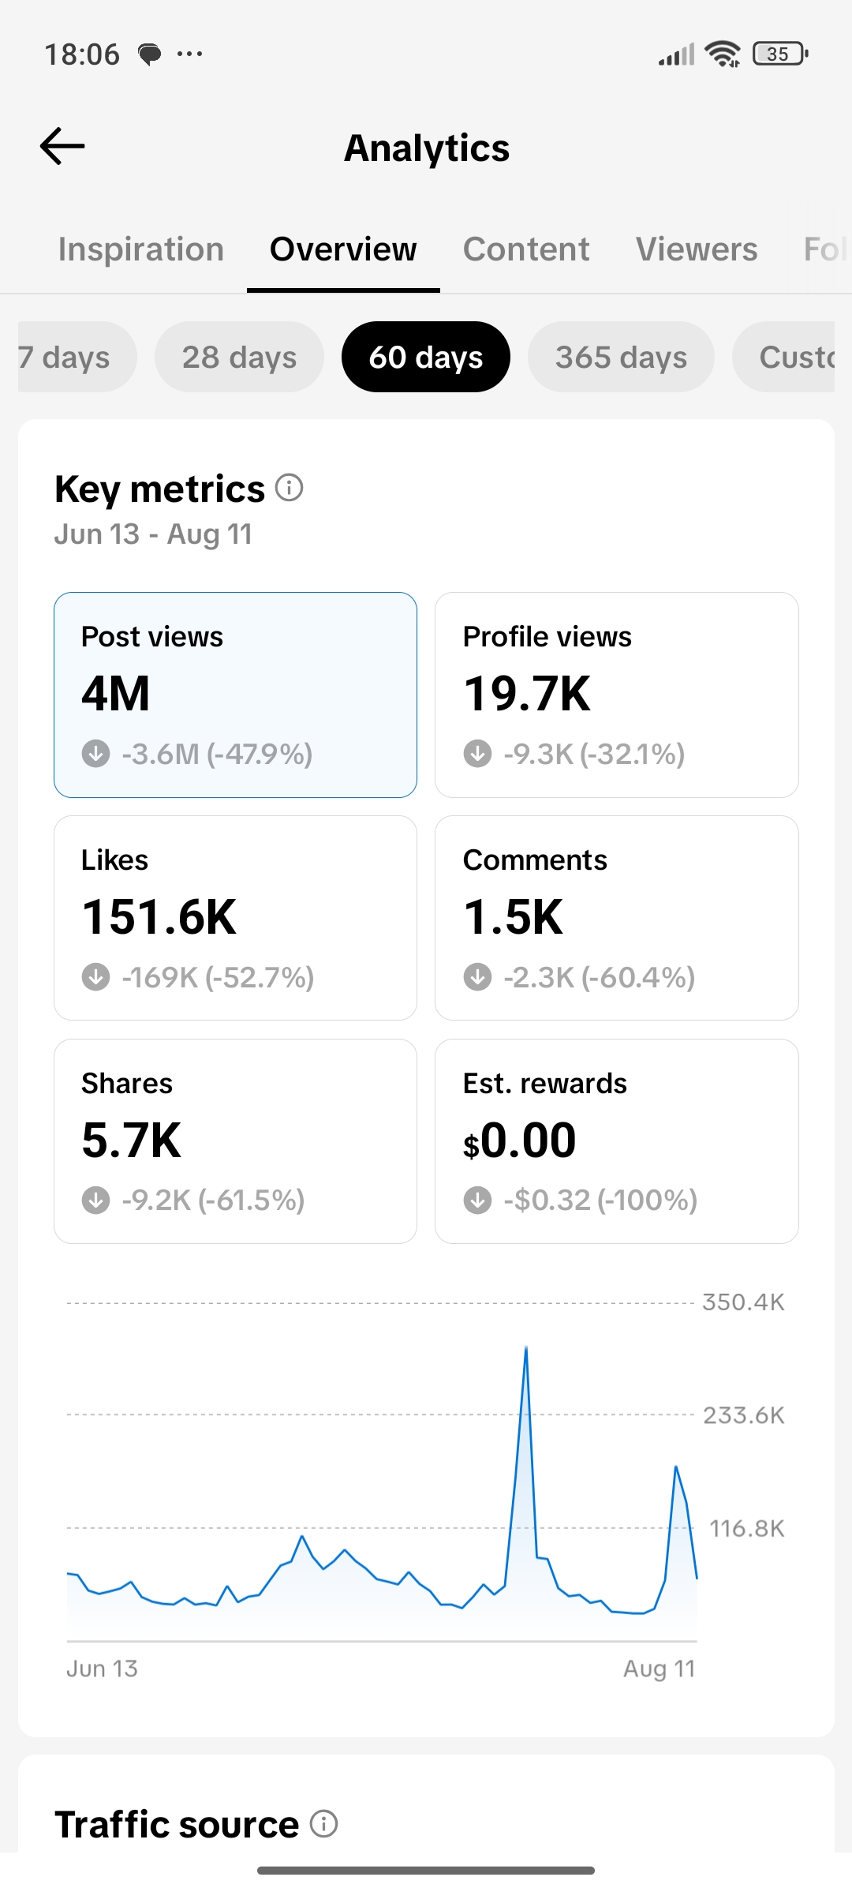Tap the back arrow icon

[62, 146]
